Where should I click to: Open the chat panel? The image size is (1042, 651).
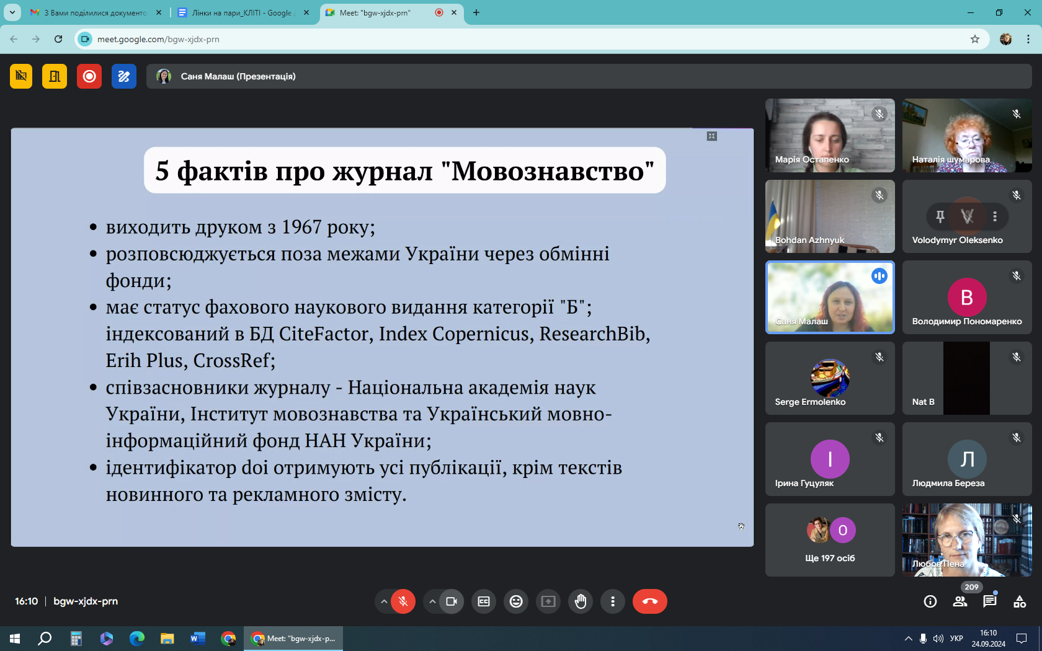point(989,601)
